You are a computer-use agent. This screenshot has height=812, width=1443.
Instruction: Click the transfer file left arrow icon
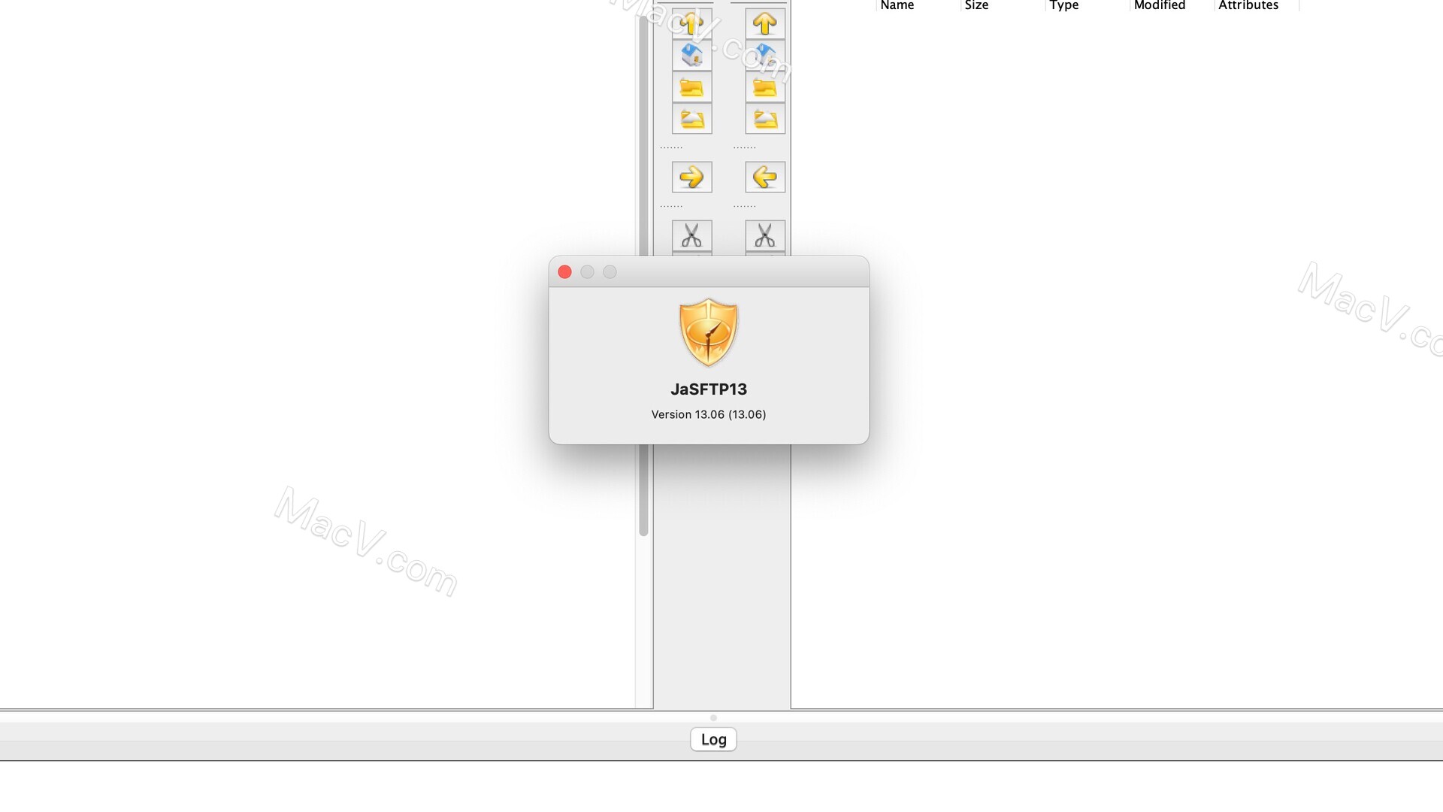pos(764,177)
